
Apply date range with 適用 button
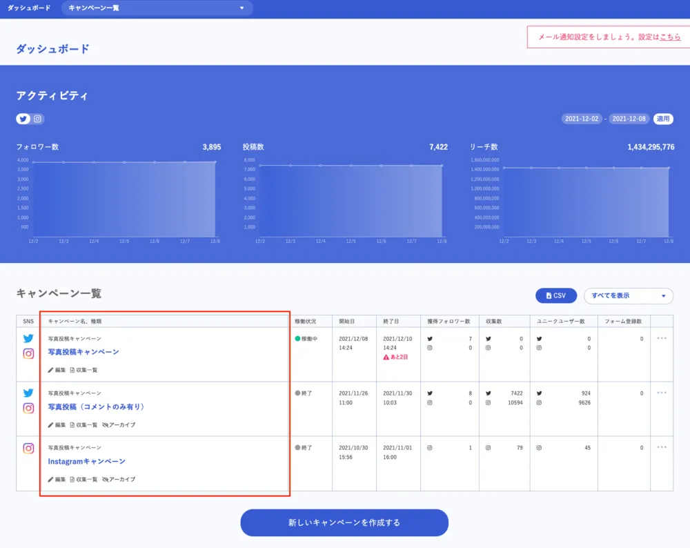[663, 119]
